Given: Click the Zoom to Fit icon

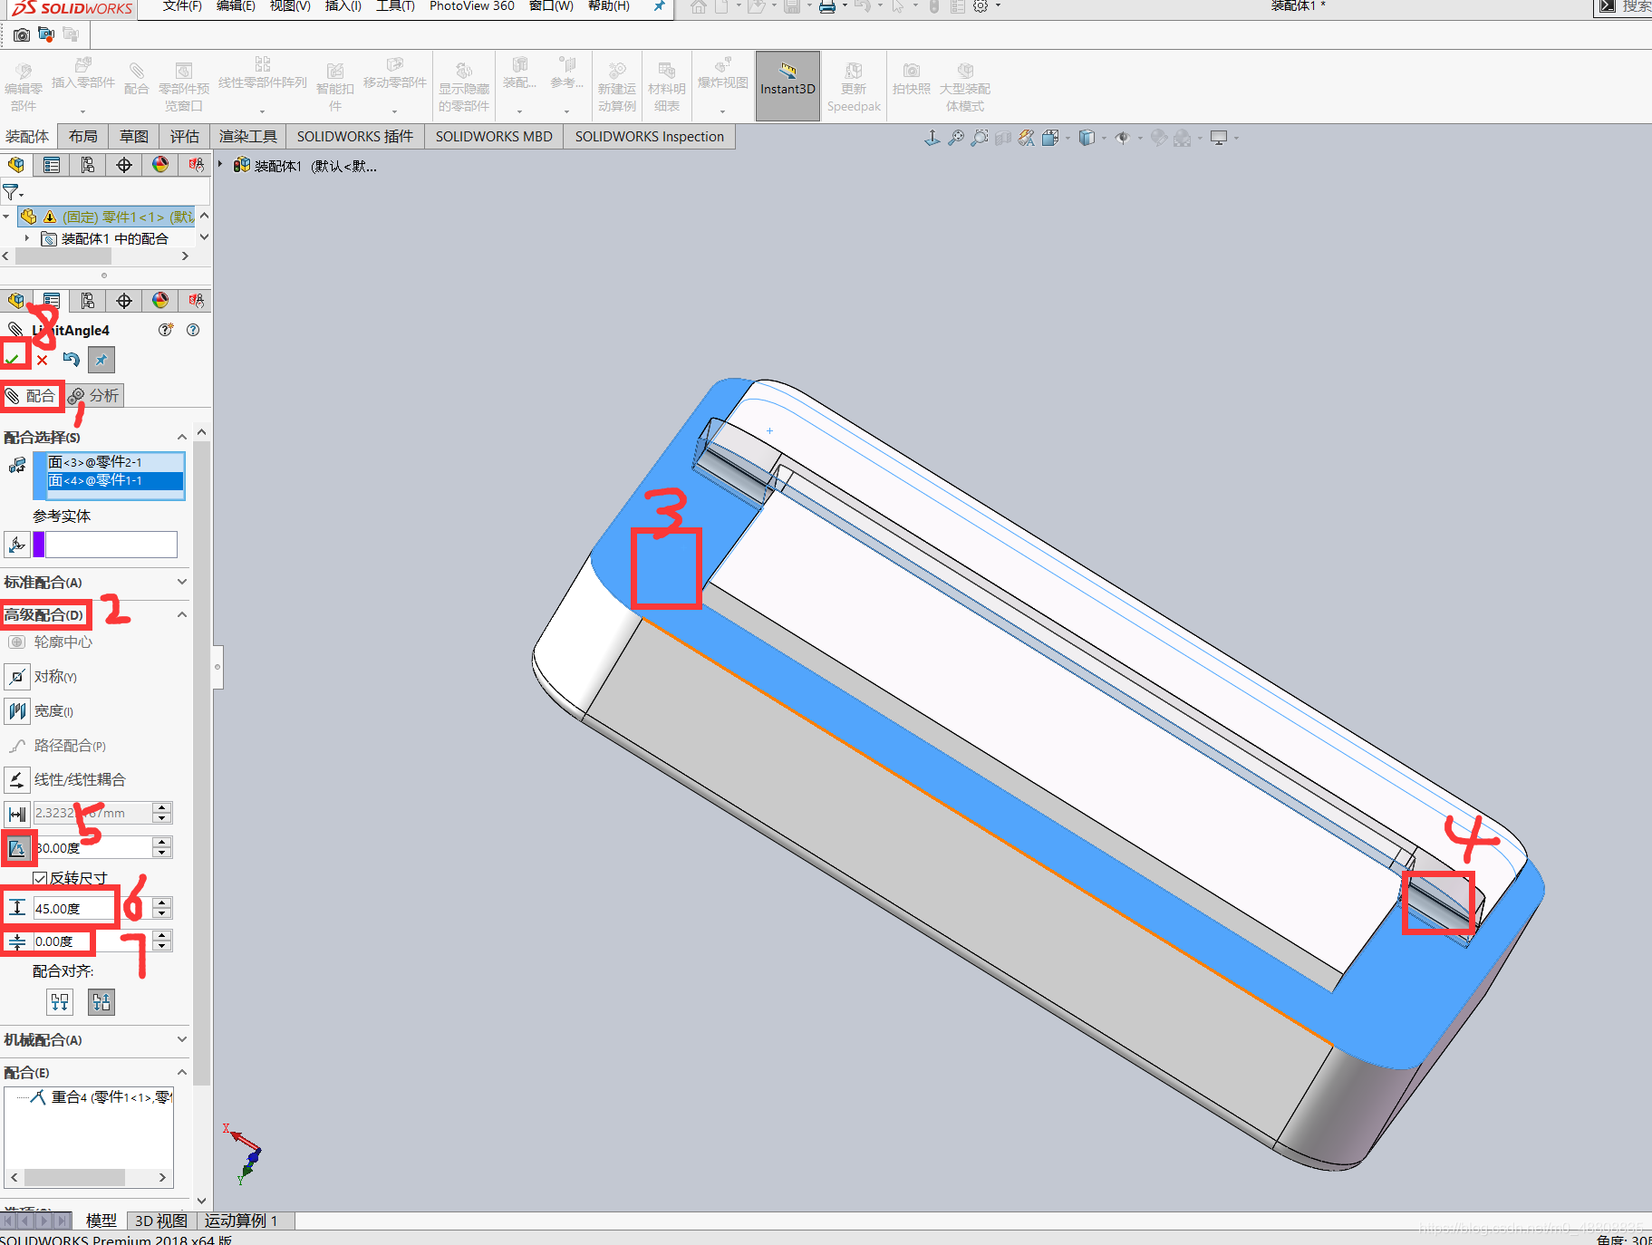Looking at the screenshot, I should point(956,138).
